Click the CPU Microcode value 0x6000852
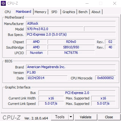Image resolution: width=121 pixels, height=121 pixels. point(105,78)
